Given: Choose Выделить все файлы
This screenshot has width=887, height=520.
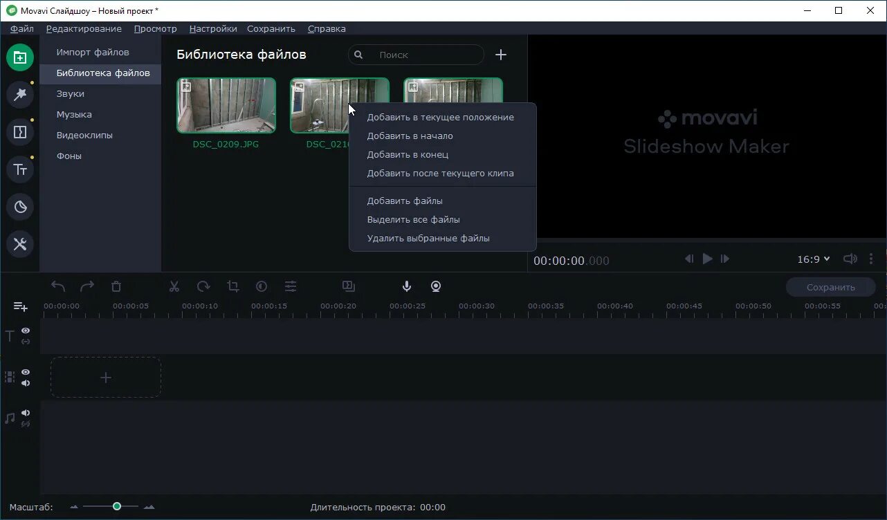Looking at the screenshot, I should 443,219.
